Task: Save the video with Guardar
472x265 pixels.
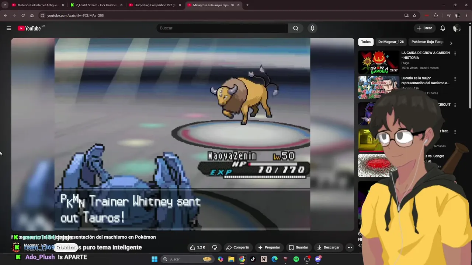Action: (x=298, y=247)
